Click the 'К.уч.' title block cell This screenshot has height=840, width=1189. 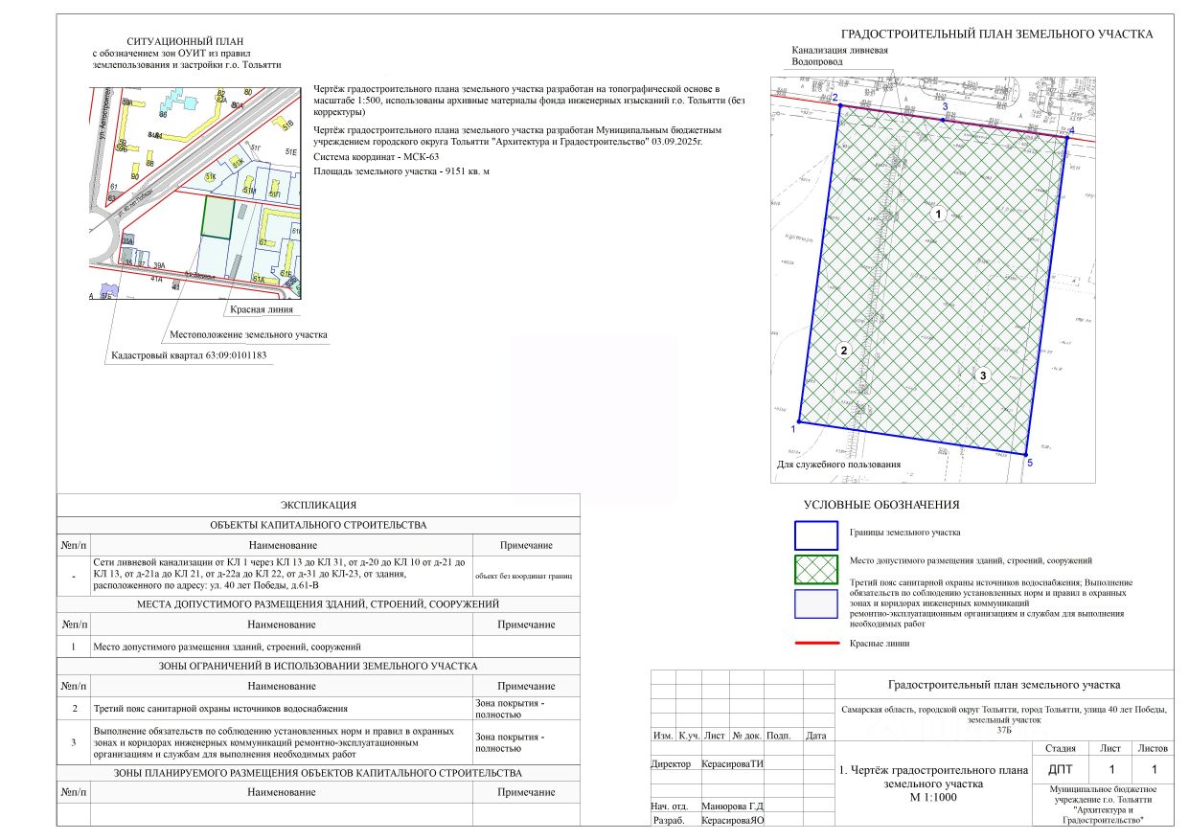click(x=688, y=737)
